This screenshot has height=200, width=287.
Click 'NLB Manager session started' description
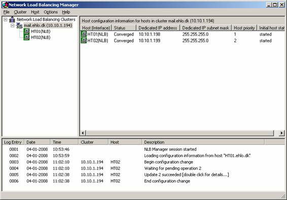[170, 149]
